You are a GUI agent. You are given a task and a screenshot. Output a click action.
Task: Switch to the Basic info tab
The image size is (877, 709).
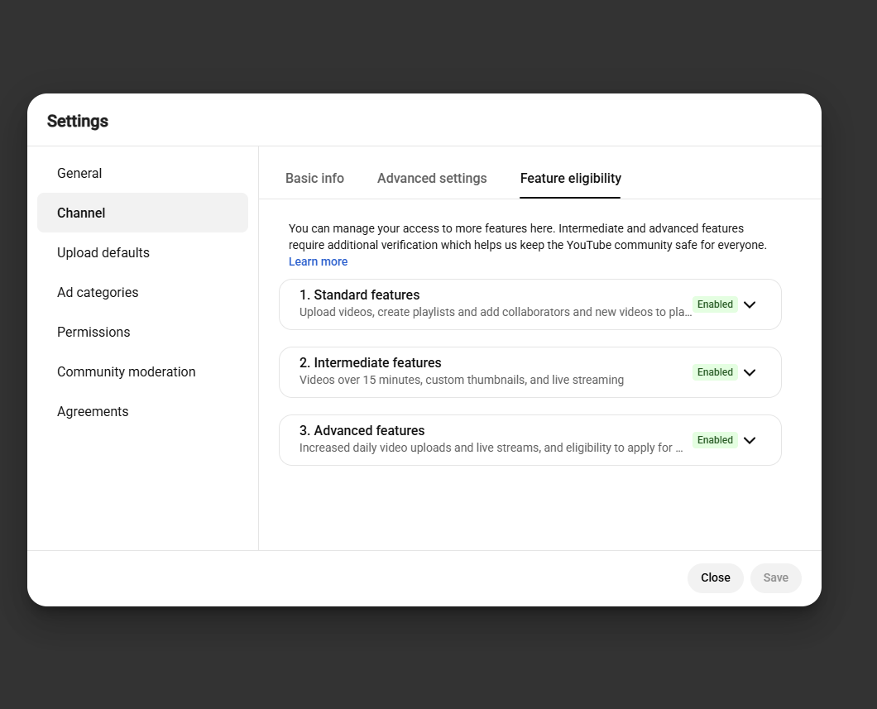tap(314, 179)
